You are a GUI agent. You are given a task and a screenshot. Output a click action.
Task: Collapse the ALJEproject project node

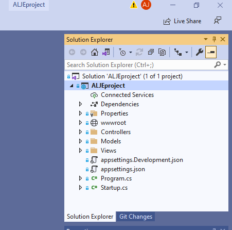(x=72, y=86)
